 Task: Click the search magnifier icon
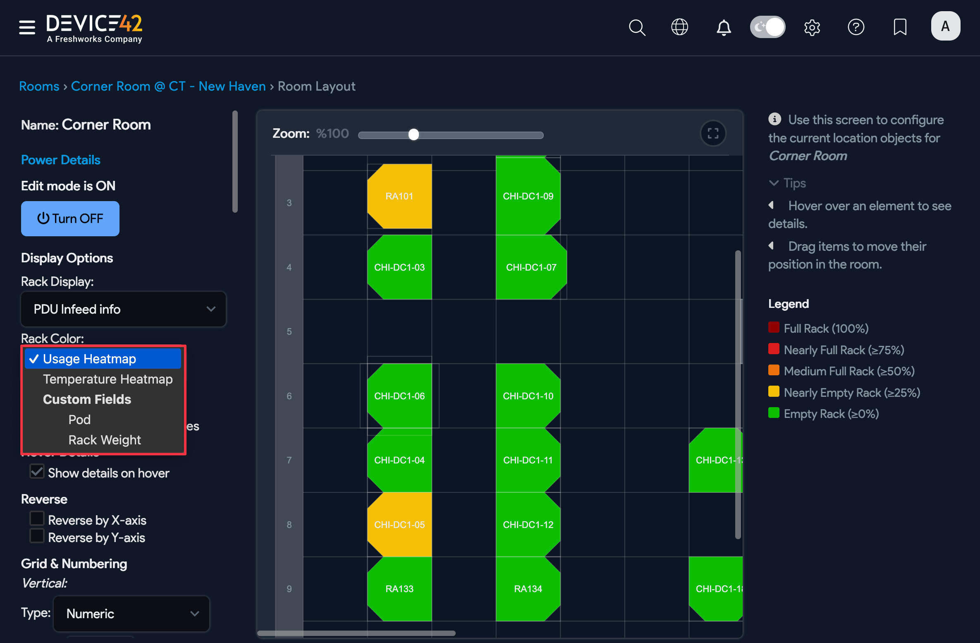(637, 28)
